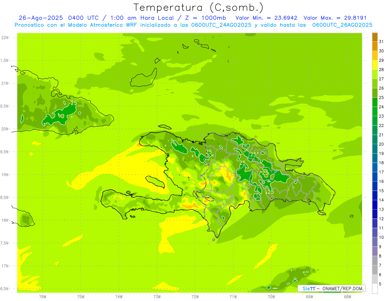Viewport: 390px width, 301px height.
Task: Click the '7.5N' latitude label
Action: pyautogui.click(x=5, y=243)
